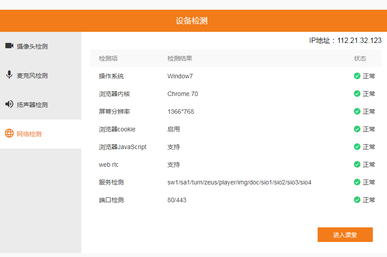Select the 扬声器检测 tab

pos(32,105)
